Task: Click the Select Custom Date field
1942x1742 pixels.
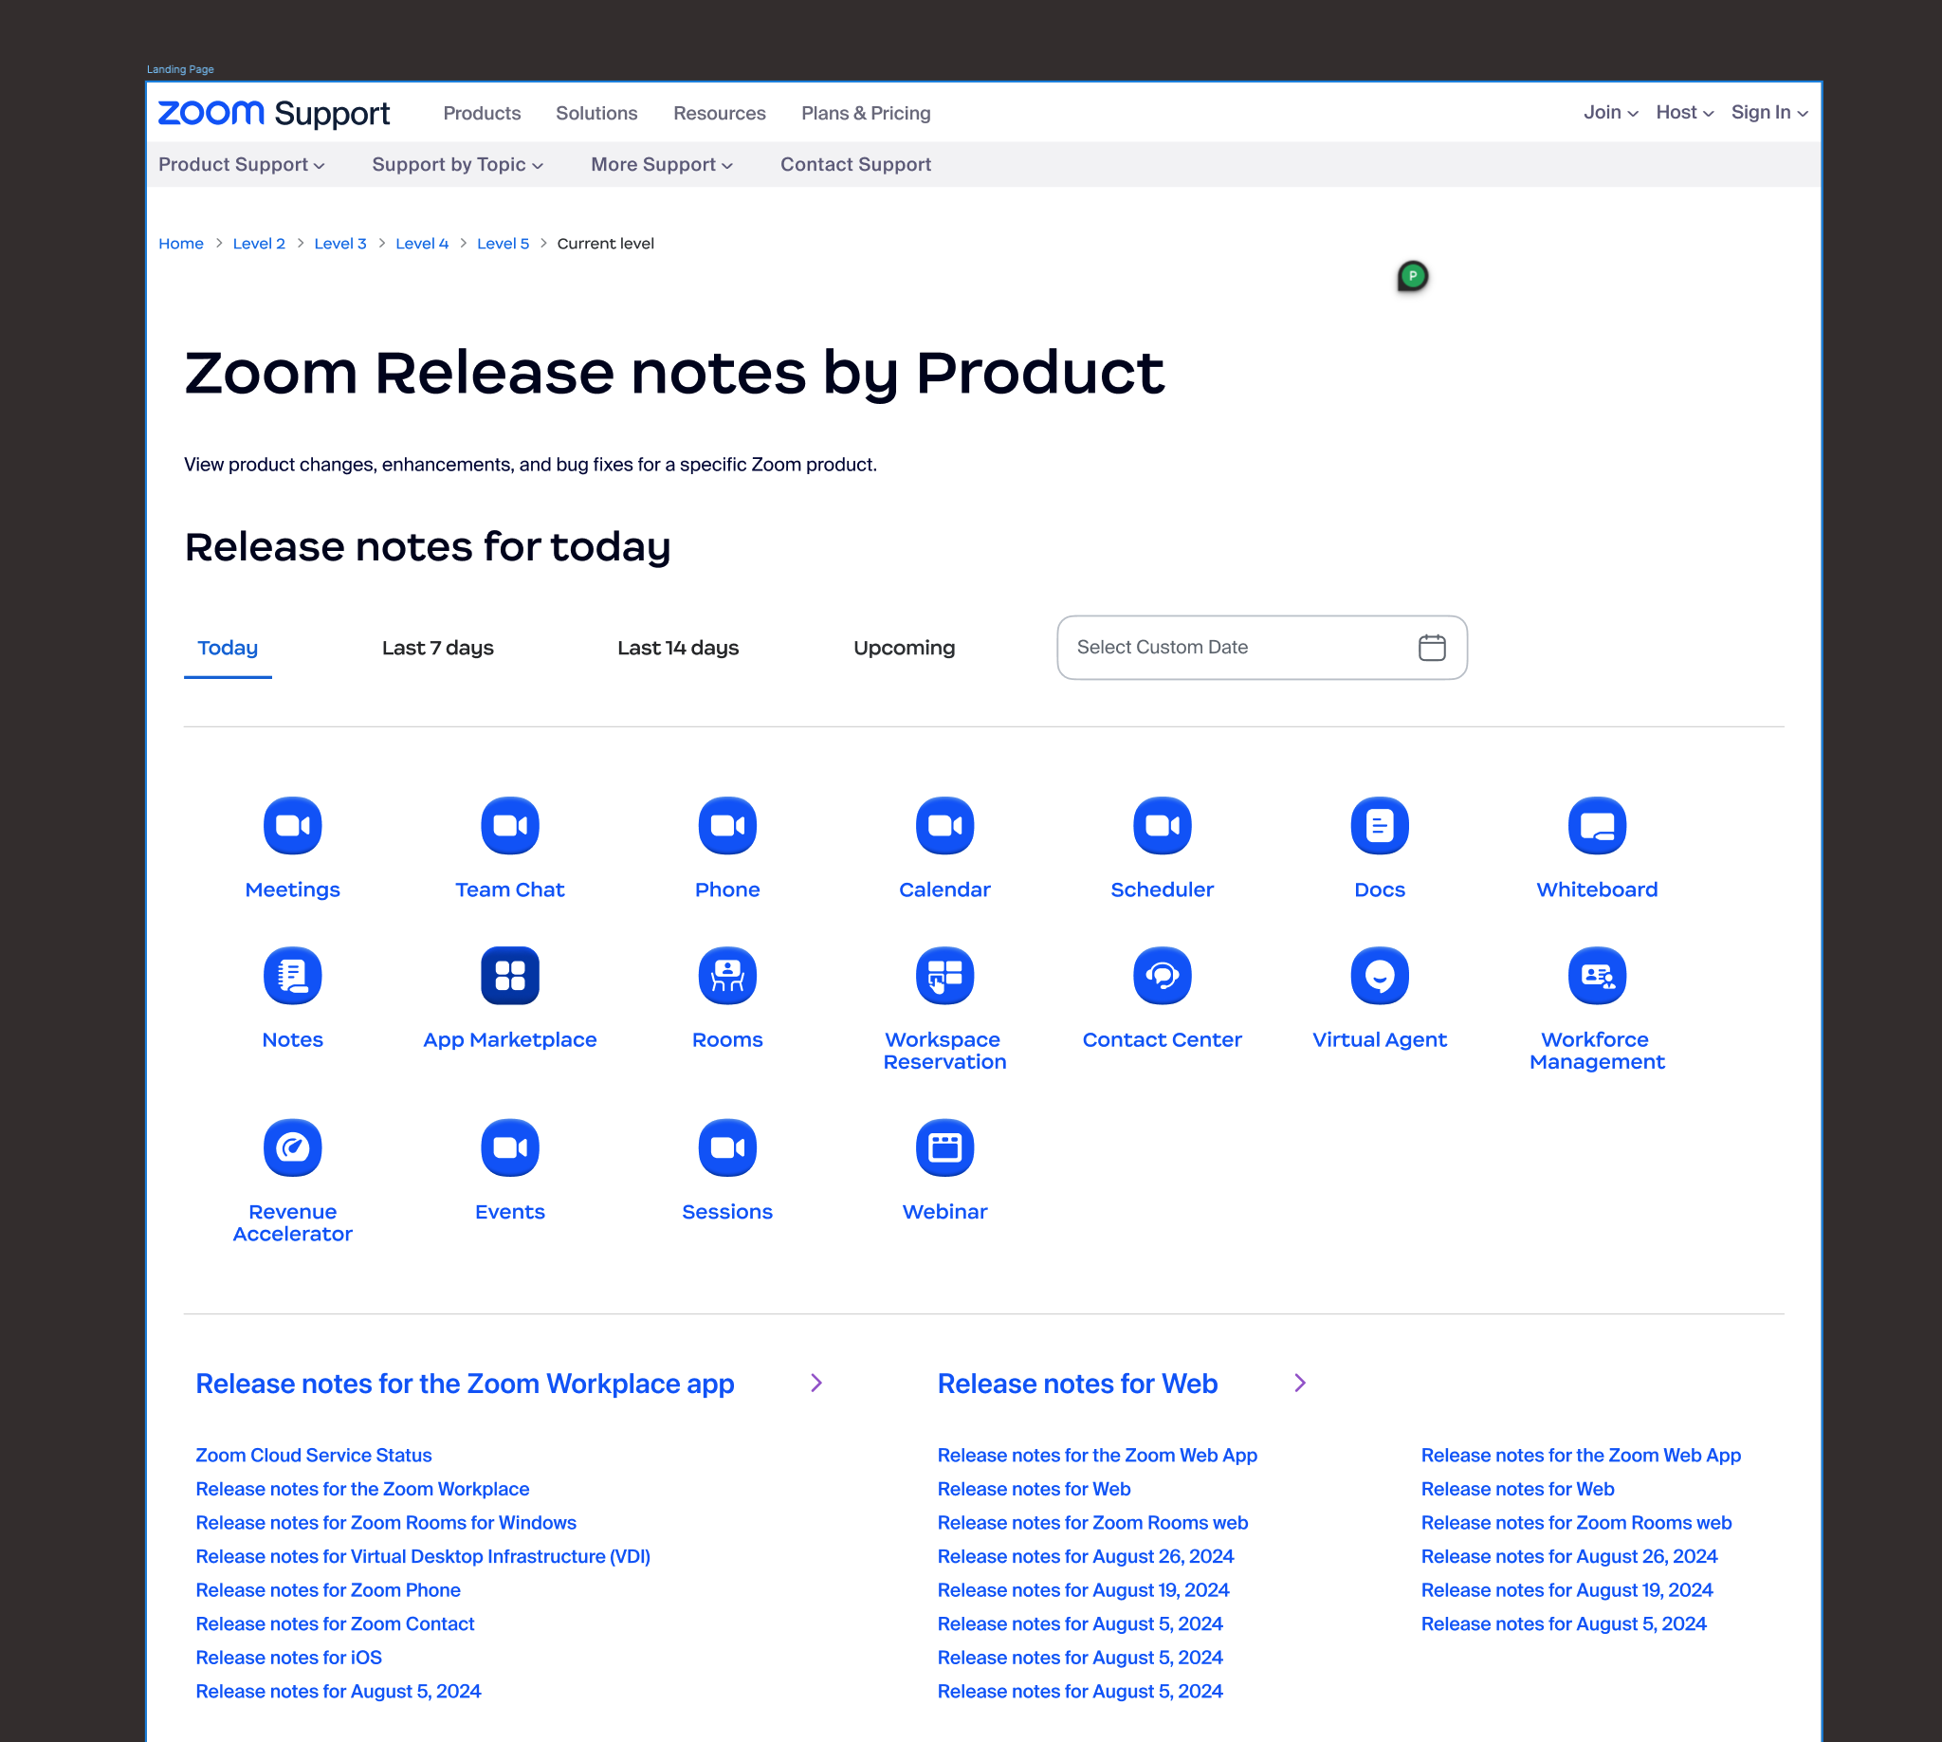Action: [1235, 647]
